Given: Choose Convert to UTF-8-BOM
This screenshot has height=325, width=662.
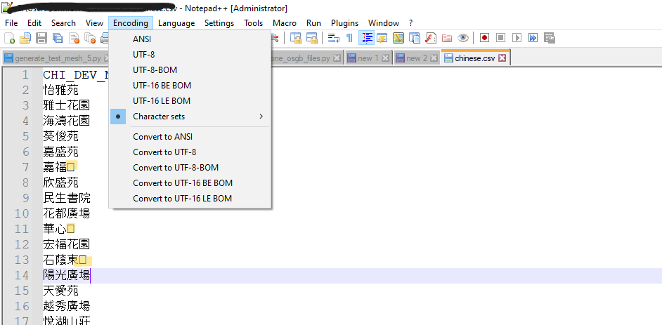Looking at the screenshot, I should point(190,168).
